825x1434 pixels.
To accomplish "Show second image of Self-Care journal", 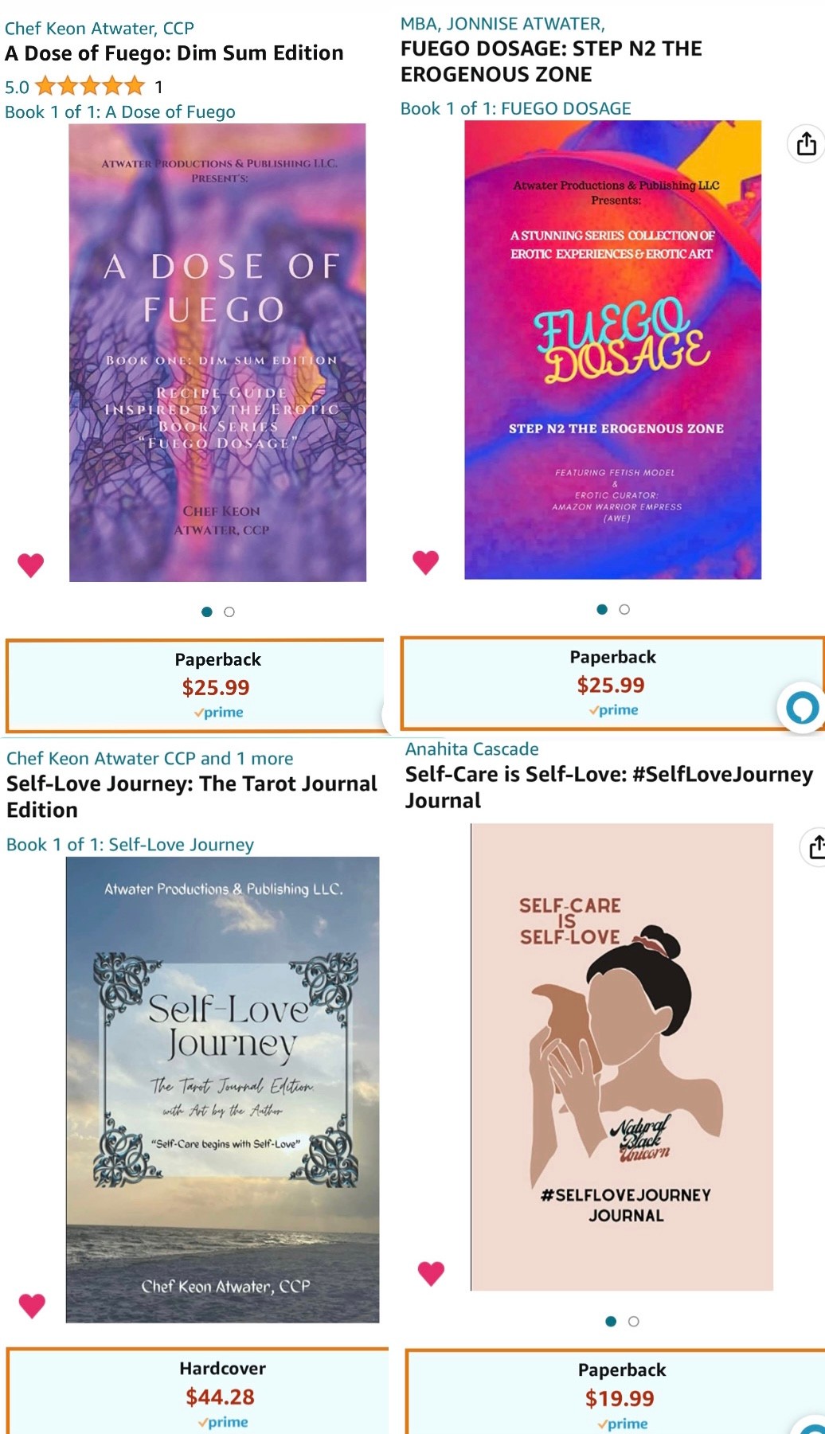I will (x=634, y=1322).
